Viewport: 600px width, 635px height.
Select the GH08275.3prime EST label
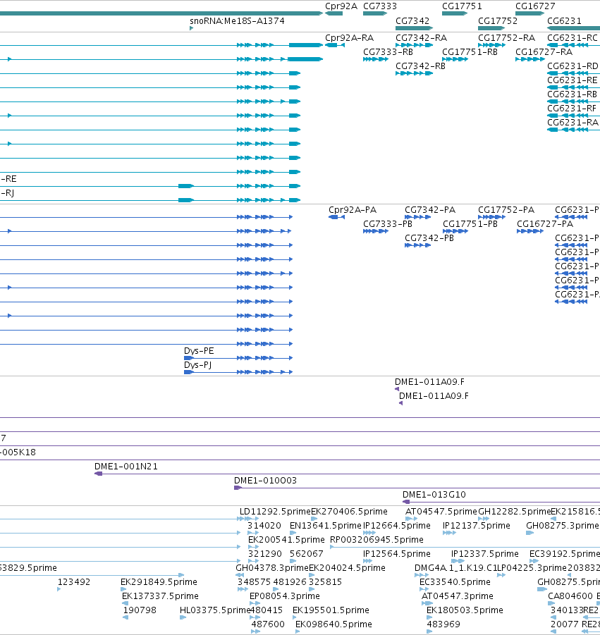point(563,526)
